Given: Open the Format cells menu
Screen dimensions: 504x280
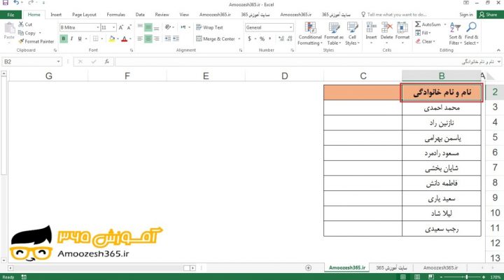Looking at the screenshot, I should pyautogui.click(x=402, y=34).
